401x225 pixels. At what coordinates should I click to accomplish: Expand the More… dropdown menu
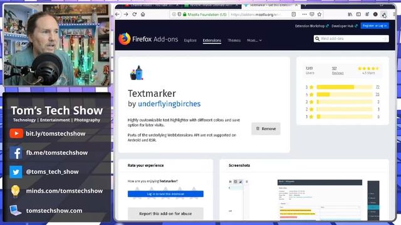(x=254, y=40)
